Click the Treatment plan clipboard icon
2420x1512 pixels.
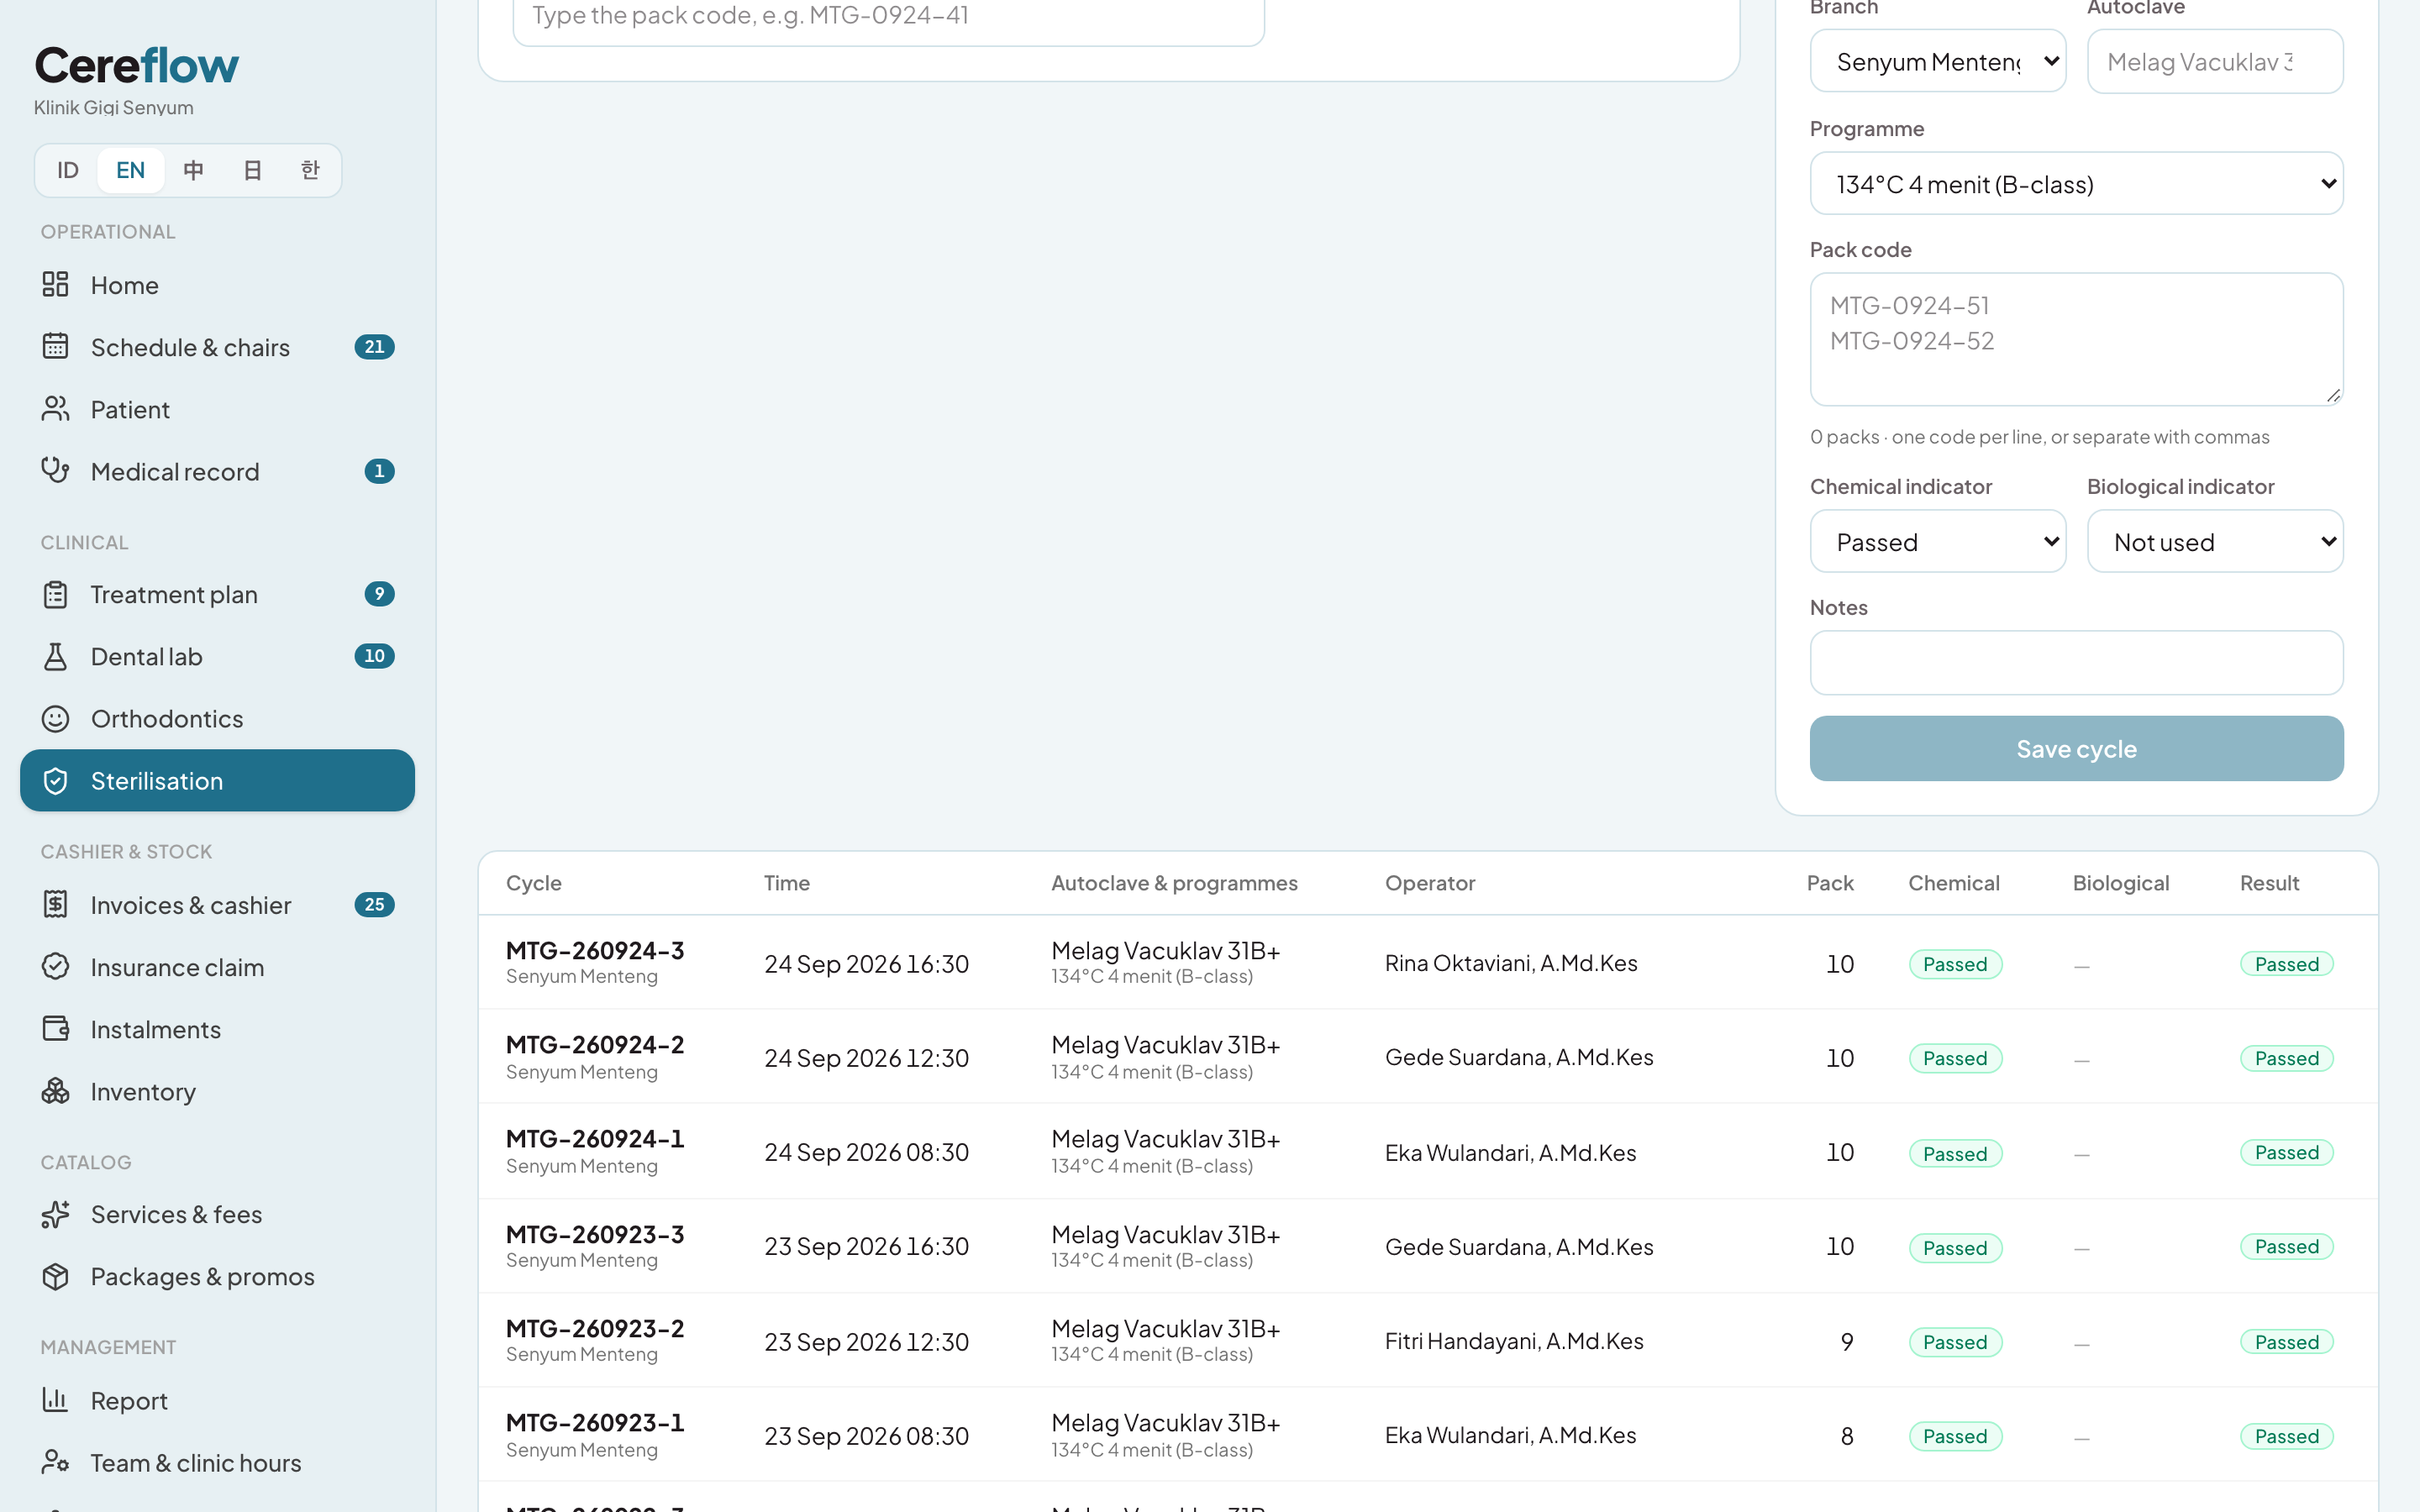[x=55, y=595]
